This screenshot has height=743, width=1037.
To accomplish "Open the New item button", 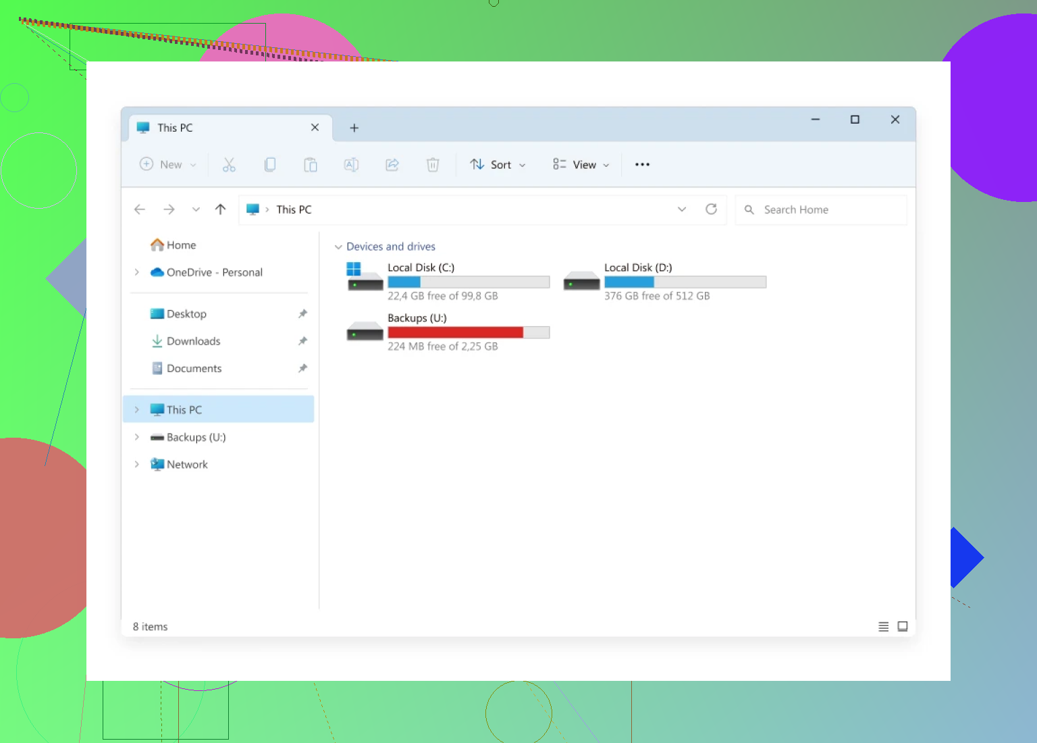I will pos(167,165).
